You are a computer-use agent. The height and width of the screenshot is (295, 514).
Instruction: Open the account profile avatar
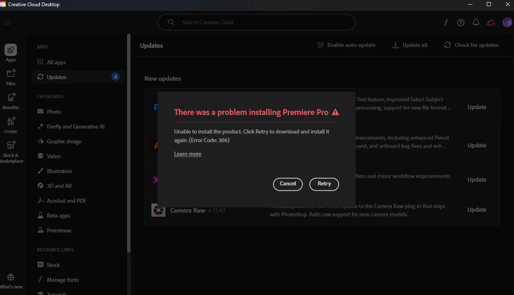[507, 22]
